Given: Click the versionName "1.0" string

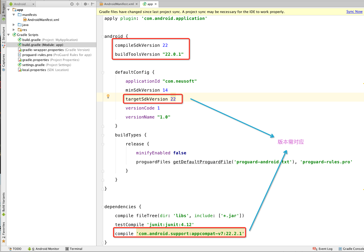Looking at the screenshot, I should [164, 117].
